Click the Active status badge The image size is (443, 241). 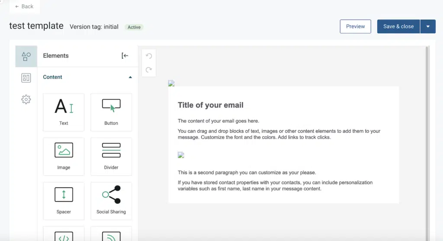134,27
